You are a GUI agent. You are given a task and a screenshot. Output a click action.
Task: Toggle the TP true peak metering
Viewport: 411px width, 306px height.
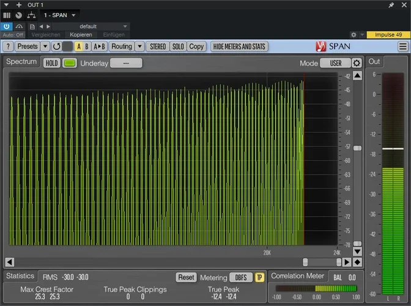tap(259, 277)
